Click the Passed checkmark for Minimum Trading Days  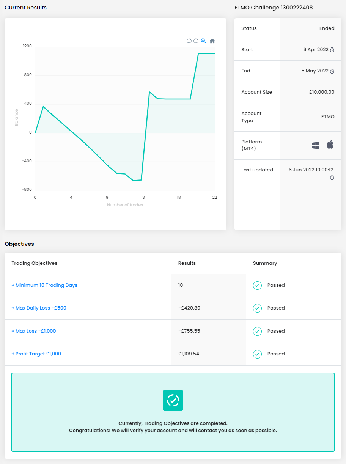(257, 285)
